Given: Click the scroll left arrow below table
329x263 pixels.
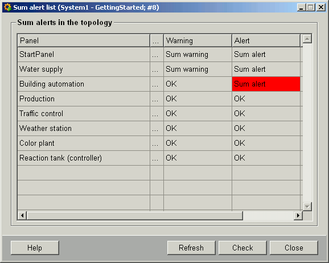Looking at the screenshot, I should [22, 216].
